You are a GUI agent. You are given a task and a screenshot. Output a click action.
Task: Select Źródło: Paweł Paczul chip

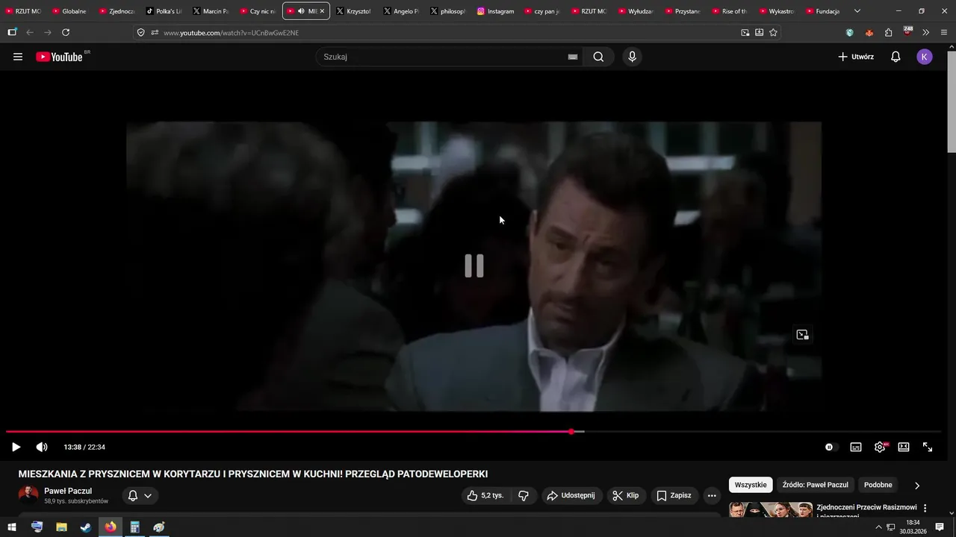(815, 485)
